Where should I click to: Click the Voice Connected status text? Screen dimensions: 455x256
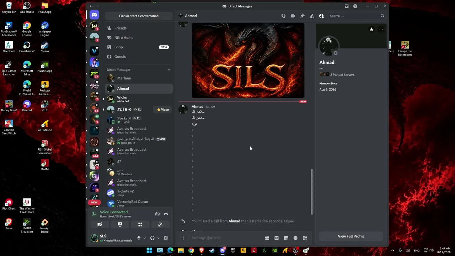[x=114, y=212]
